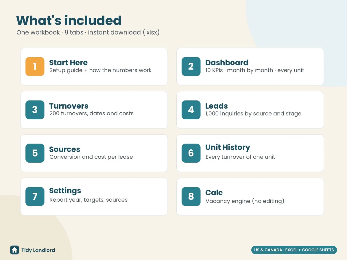Screen dimensions: 347x260
Task: Open the "Dashboard" card title
Action: 227,63
